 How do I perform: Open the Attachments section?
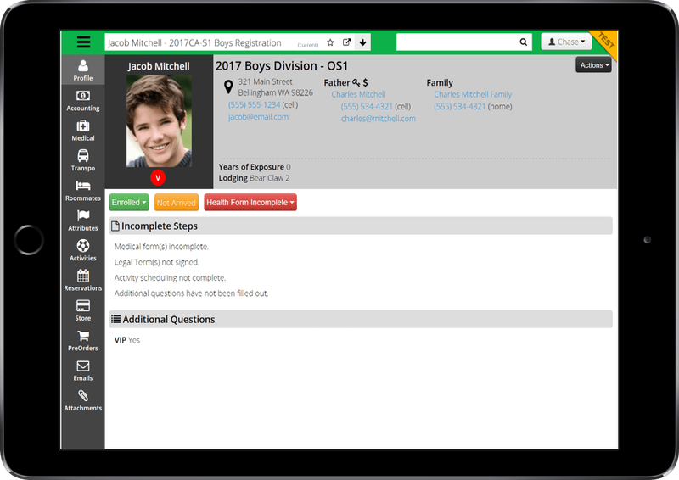(x=83, y=399)
